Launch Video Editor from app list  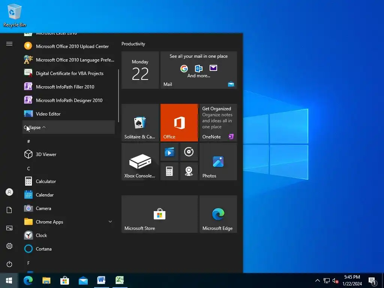(69, 114)
